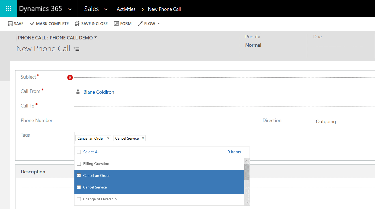375x209 pixels.
Task: Click the FORM button label
Action: (126, 24)
